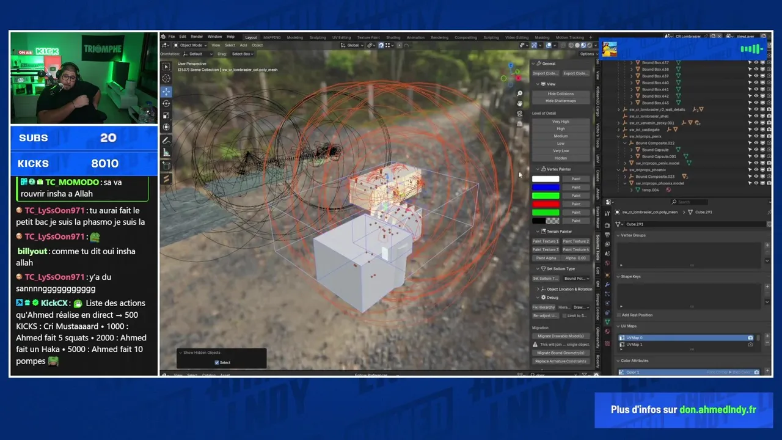The height and width of the screenshot is (440, 782).
Task: Click the blue vertex paint color swatch
Action: (x=546, y=187)
